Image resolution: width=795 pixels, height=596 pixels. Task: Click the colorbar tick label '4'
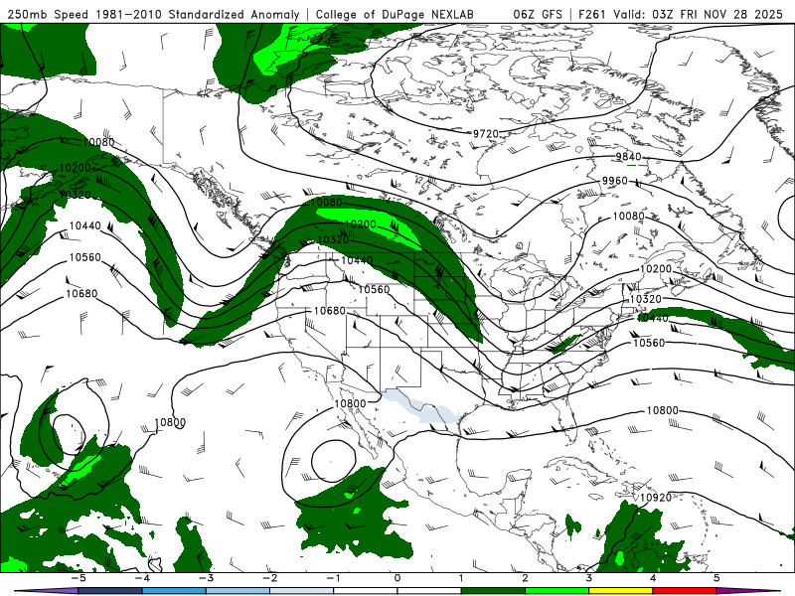[x=653, y=578]
